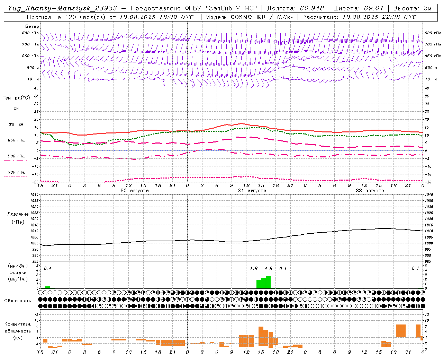Click the forecast start "19.08.2025 18:00 UTC"
The image size is (443, 355).
(x=156, y=17)
